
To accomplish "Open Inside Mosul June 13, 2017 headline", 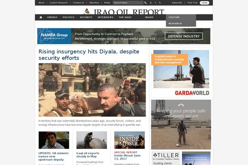I will click(127, 157).
